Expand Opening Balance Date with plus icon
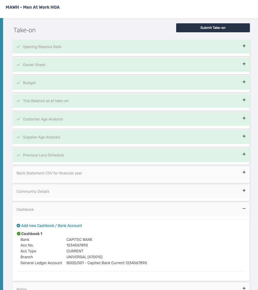 pos(244,46)
